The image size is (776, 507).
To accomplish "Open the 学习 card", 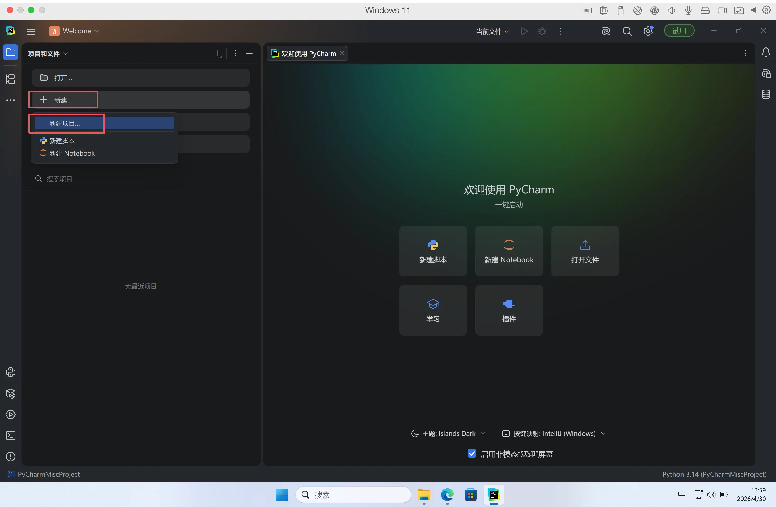I will 433,310.
